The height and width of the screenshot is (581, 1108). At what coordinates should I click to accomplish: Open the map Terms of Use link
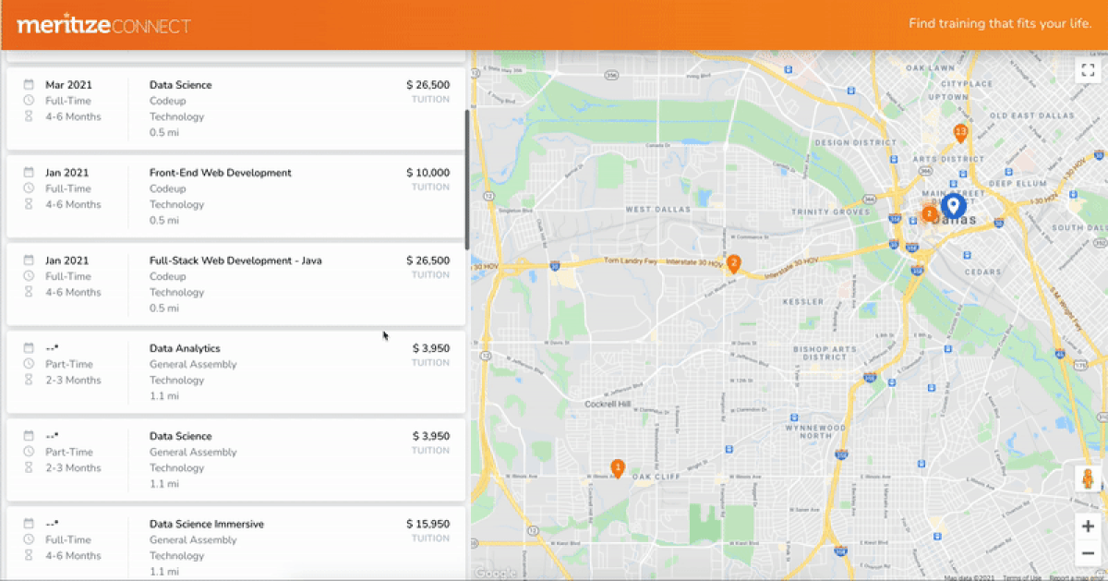pyautogui.click(x=1022, y=577)
